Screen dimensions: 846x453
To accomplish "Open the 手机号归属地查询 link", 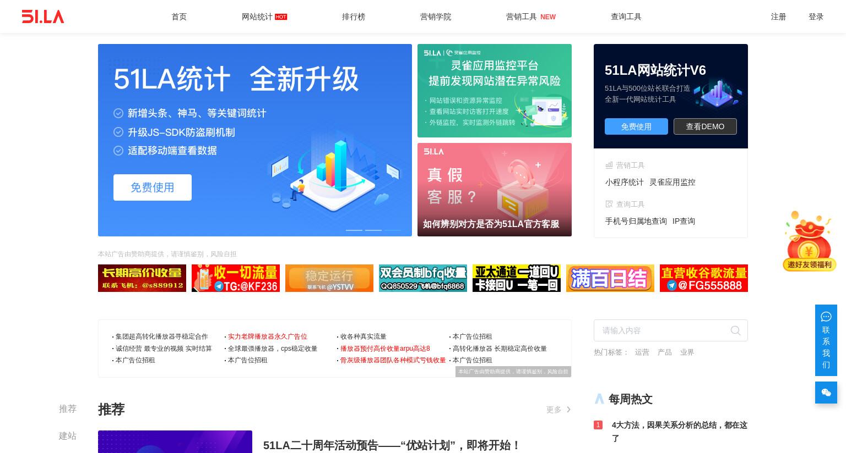I will click(636, 221).
